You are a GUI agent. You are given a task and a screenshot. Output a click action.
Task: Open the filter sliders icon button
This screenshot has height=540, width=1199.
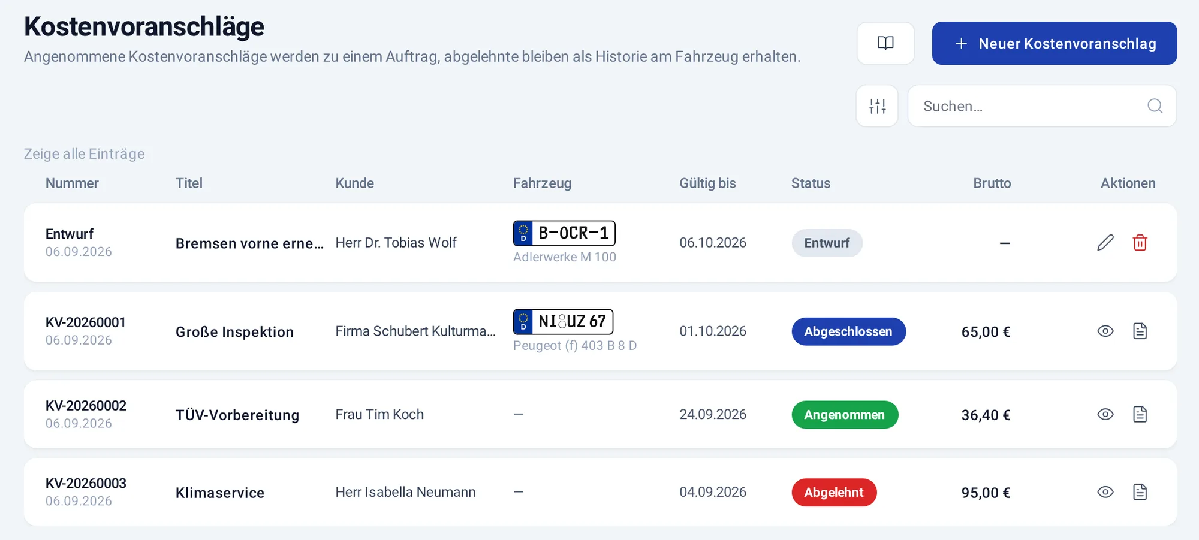[877, 106]
